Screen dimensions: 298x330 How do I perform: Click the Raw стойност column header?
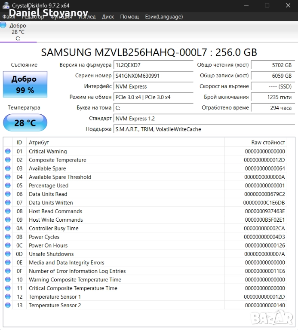tap(256, 143)
